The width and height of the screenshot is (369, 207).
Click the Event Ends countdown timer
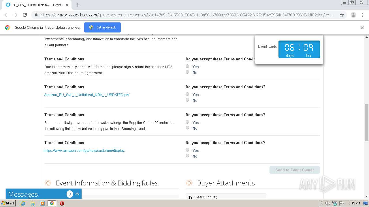click(x=299, y=49)
